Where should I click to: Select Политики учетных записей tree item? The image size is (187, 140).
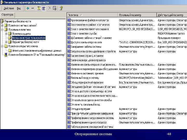[x=23, y=25]
